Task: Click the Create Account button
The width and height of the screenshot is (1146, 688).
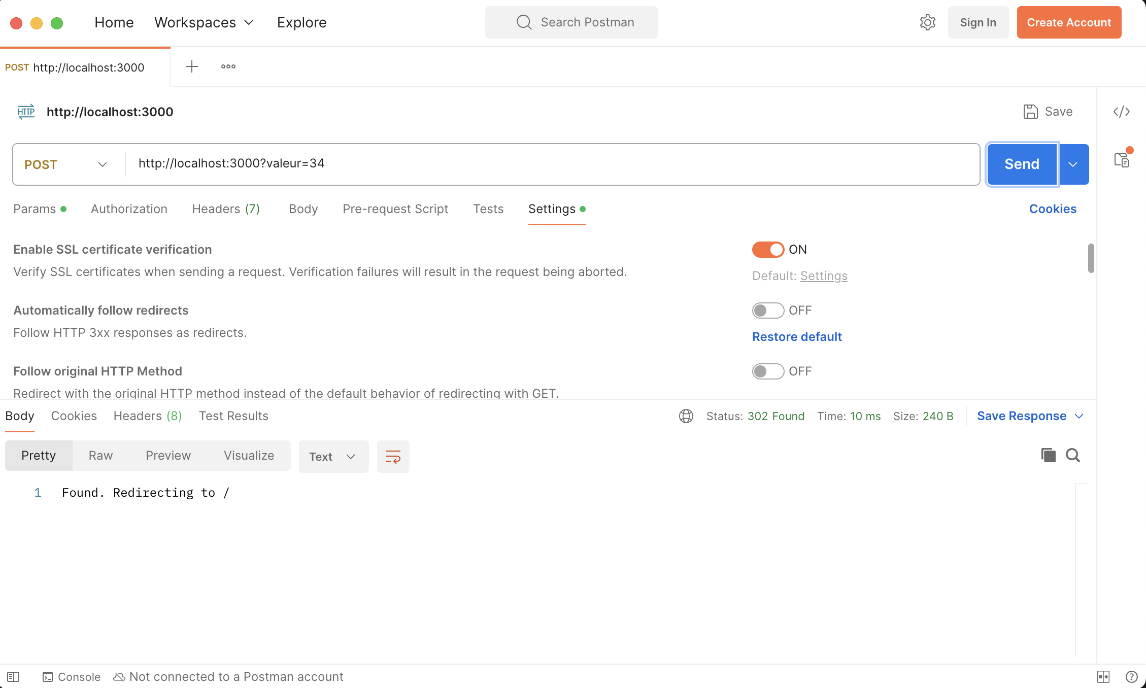Action: point(1069,22)
